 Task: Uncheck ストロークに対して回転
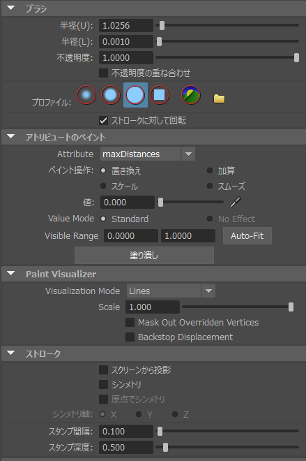pyautogui.click(x=103, y=120)
